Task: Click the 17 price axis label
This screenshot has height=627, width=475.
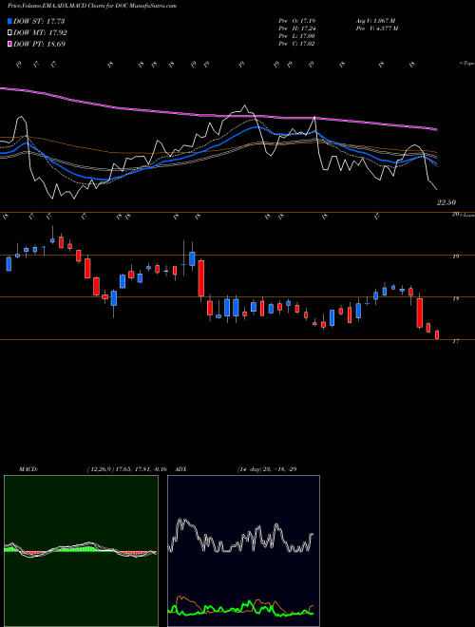Action: [455, 341]
